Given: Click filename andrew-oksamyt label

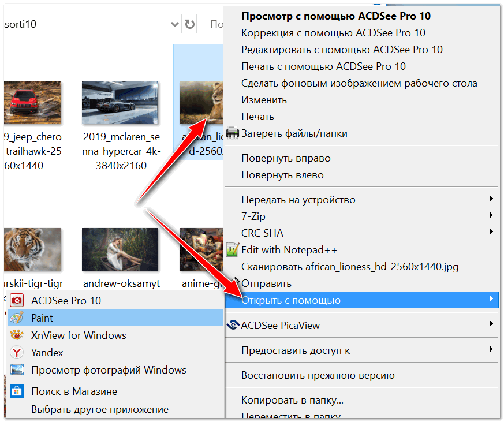Looking at the screenshot, I should point(121,283).
